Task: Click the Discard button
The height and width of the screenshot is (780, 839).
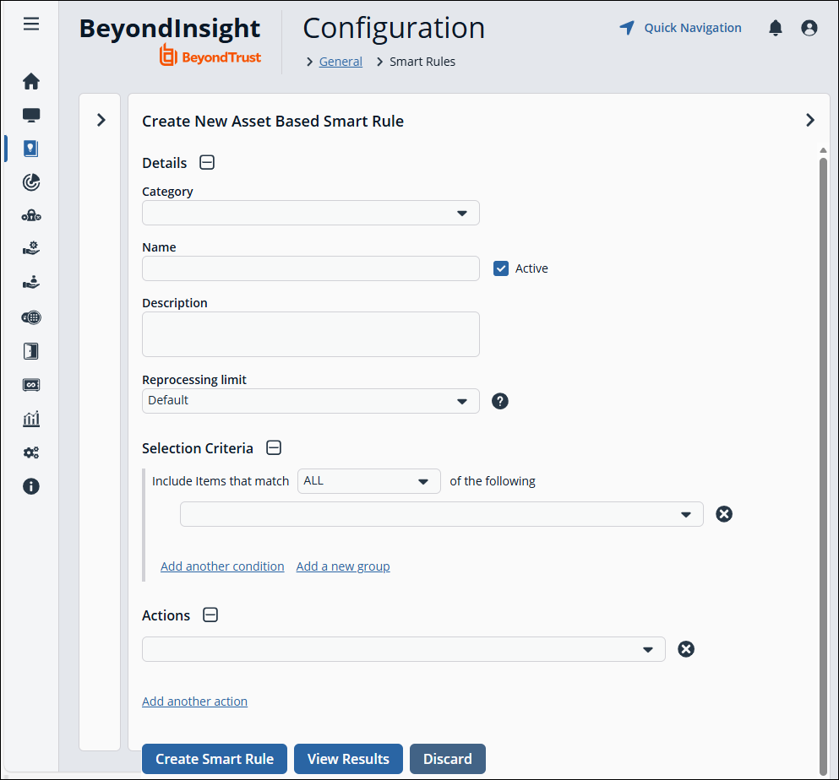Action: [x=447, y=759]
